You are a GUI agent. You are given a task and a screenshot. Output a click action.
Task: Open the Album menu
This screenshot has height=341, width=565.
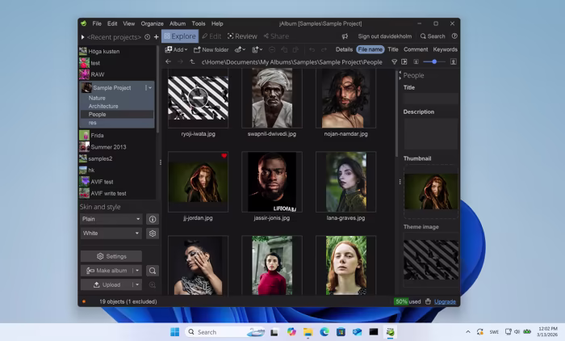click(x=177, y=23)
